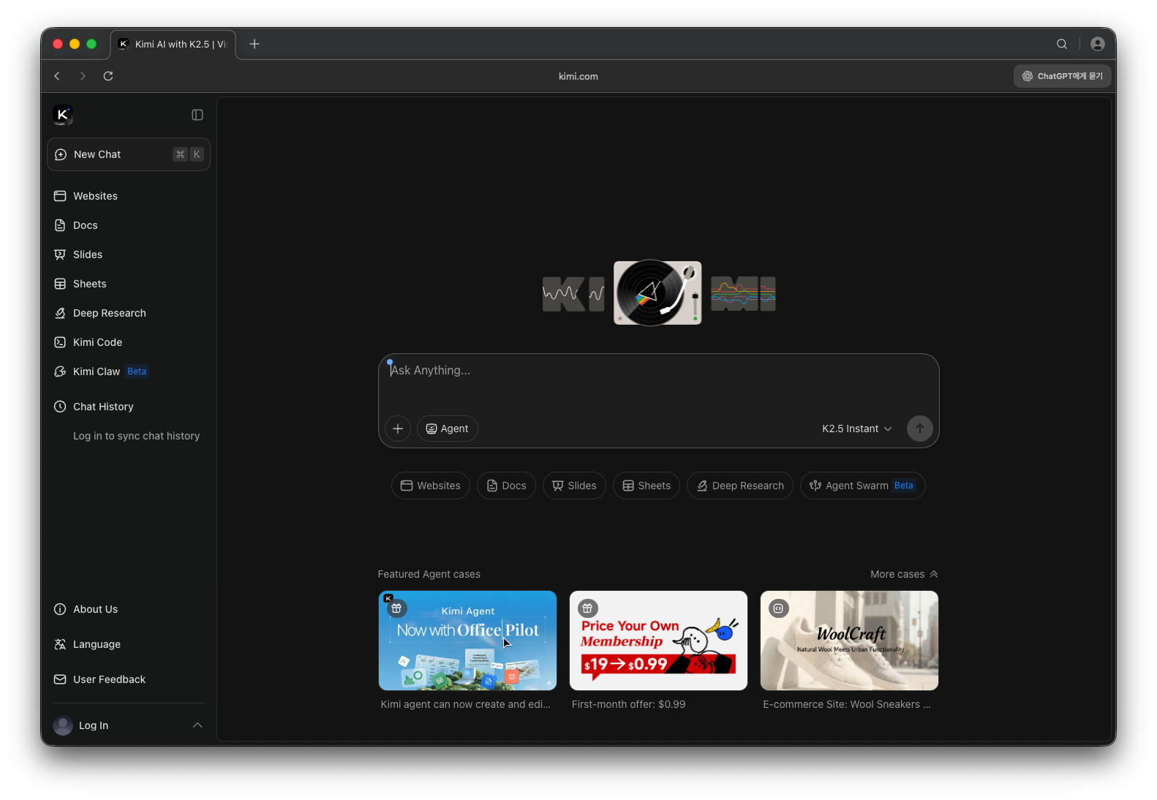This screenshot has height=800, width=1157.
Task: Select the Deep Research quick-action chip
Action: (740, 486)
